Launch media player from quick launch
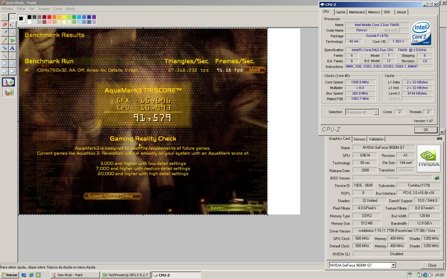The width and height of the screenshot is (447, 279). click(x=38, y=275)
